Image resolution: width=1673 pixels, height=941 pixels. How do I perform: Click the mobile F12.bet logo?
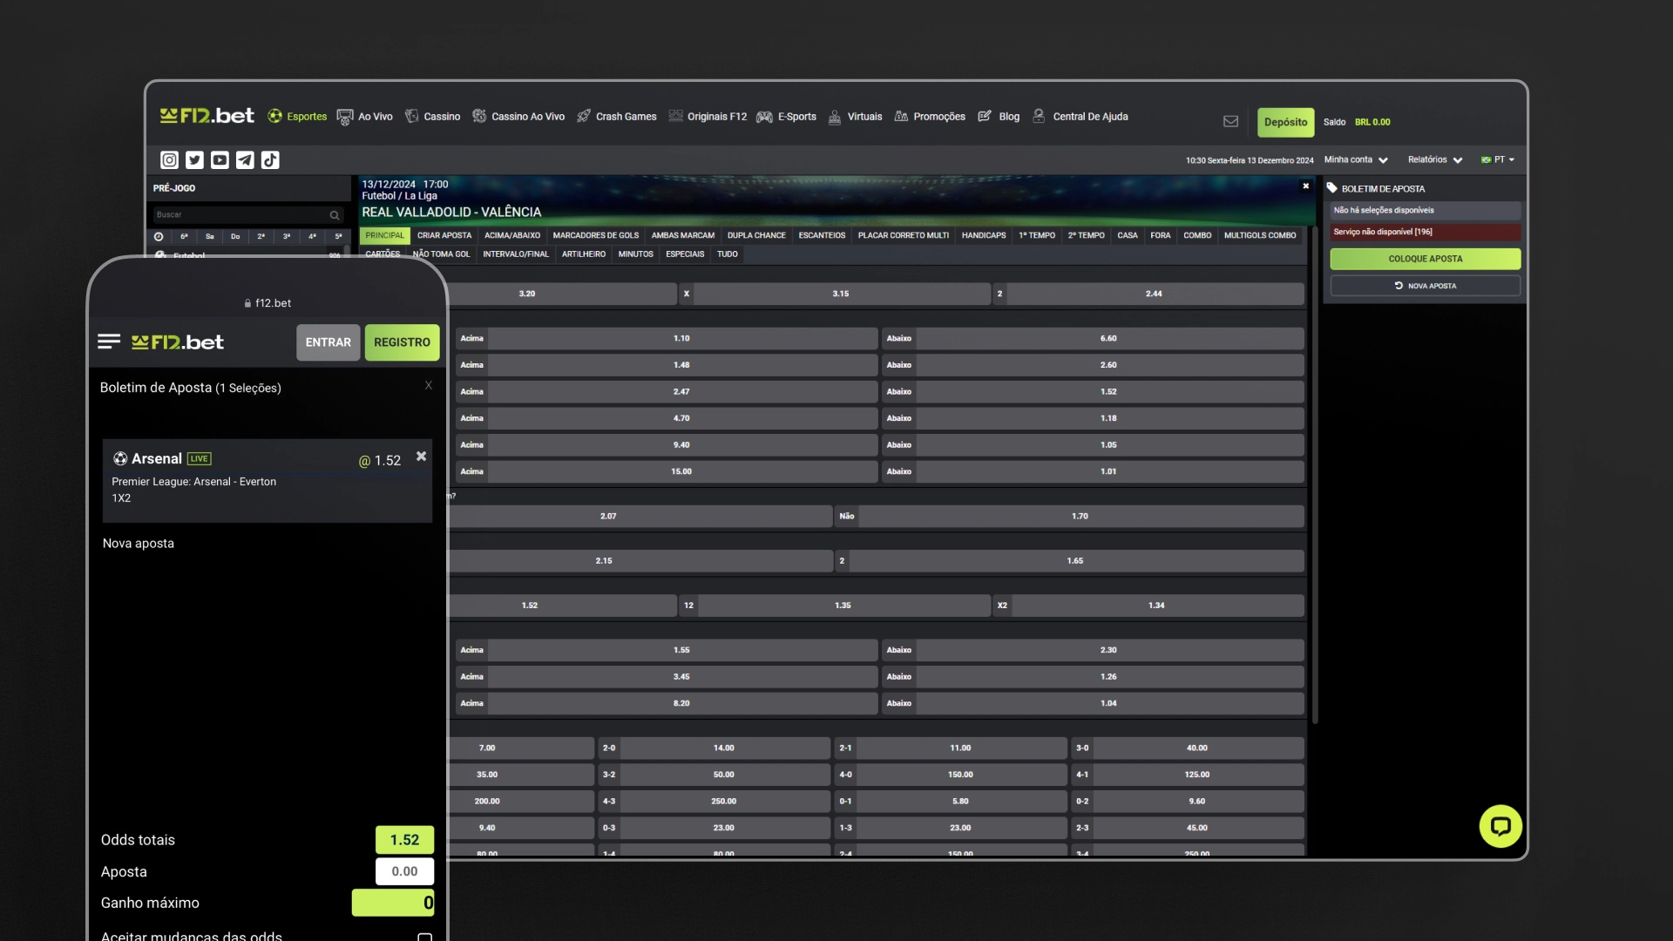click(x=178, y=342)
